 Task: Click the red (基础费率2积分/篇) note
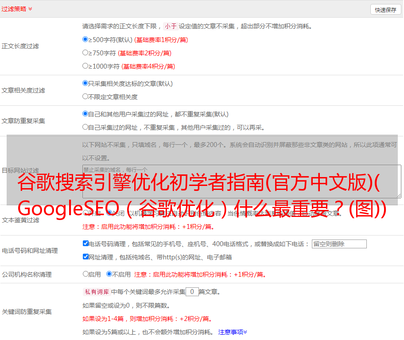(144, 53)
